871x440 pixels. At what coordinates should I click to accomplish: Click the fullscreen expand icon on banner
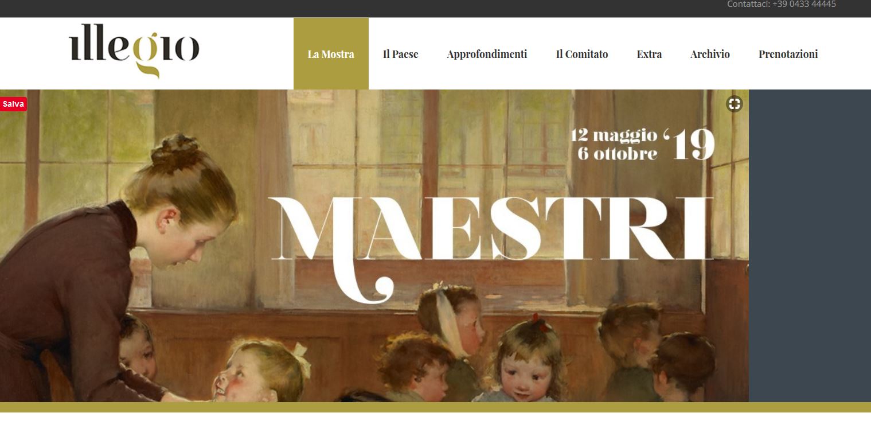(x=734, y=104)
